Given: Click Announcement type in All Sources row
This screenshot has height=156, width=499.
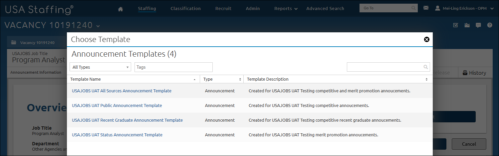Looking at the screenshot, I should [x=220, y=91].
